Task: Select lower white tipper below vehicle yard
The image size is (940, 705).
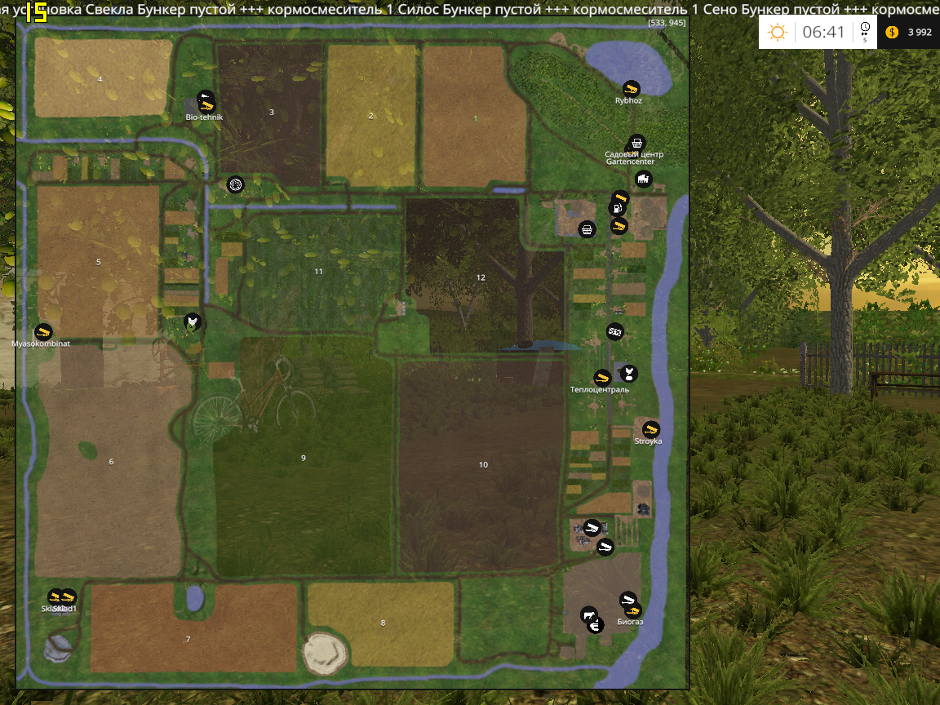Action: tap(605, 547)
